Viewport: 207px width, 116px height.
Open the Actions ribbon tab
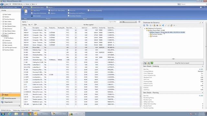26,7
